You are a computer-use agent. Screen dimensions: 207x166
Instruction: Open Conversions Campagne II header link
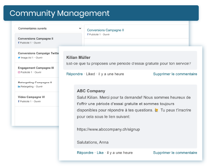(105, 30)
